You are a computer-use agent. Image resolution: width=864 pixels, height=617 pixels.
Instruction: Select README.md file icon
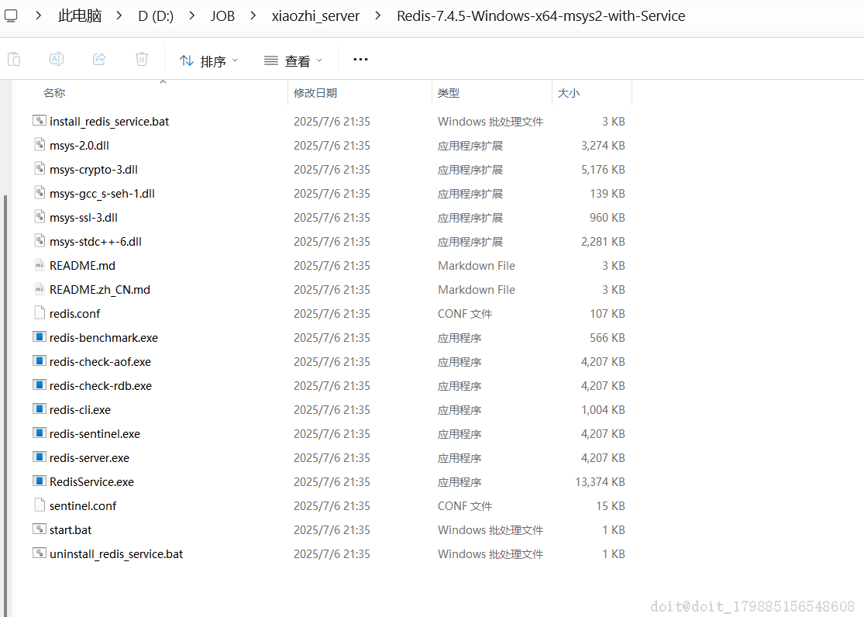39,264
